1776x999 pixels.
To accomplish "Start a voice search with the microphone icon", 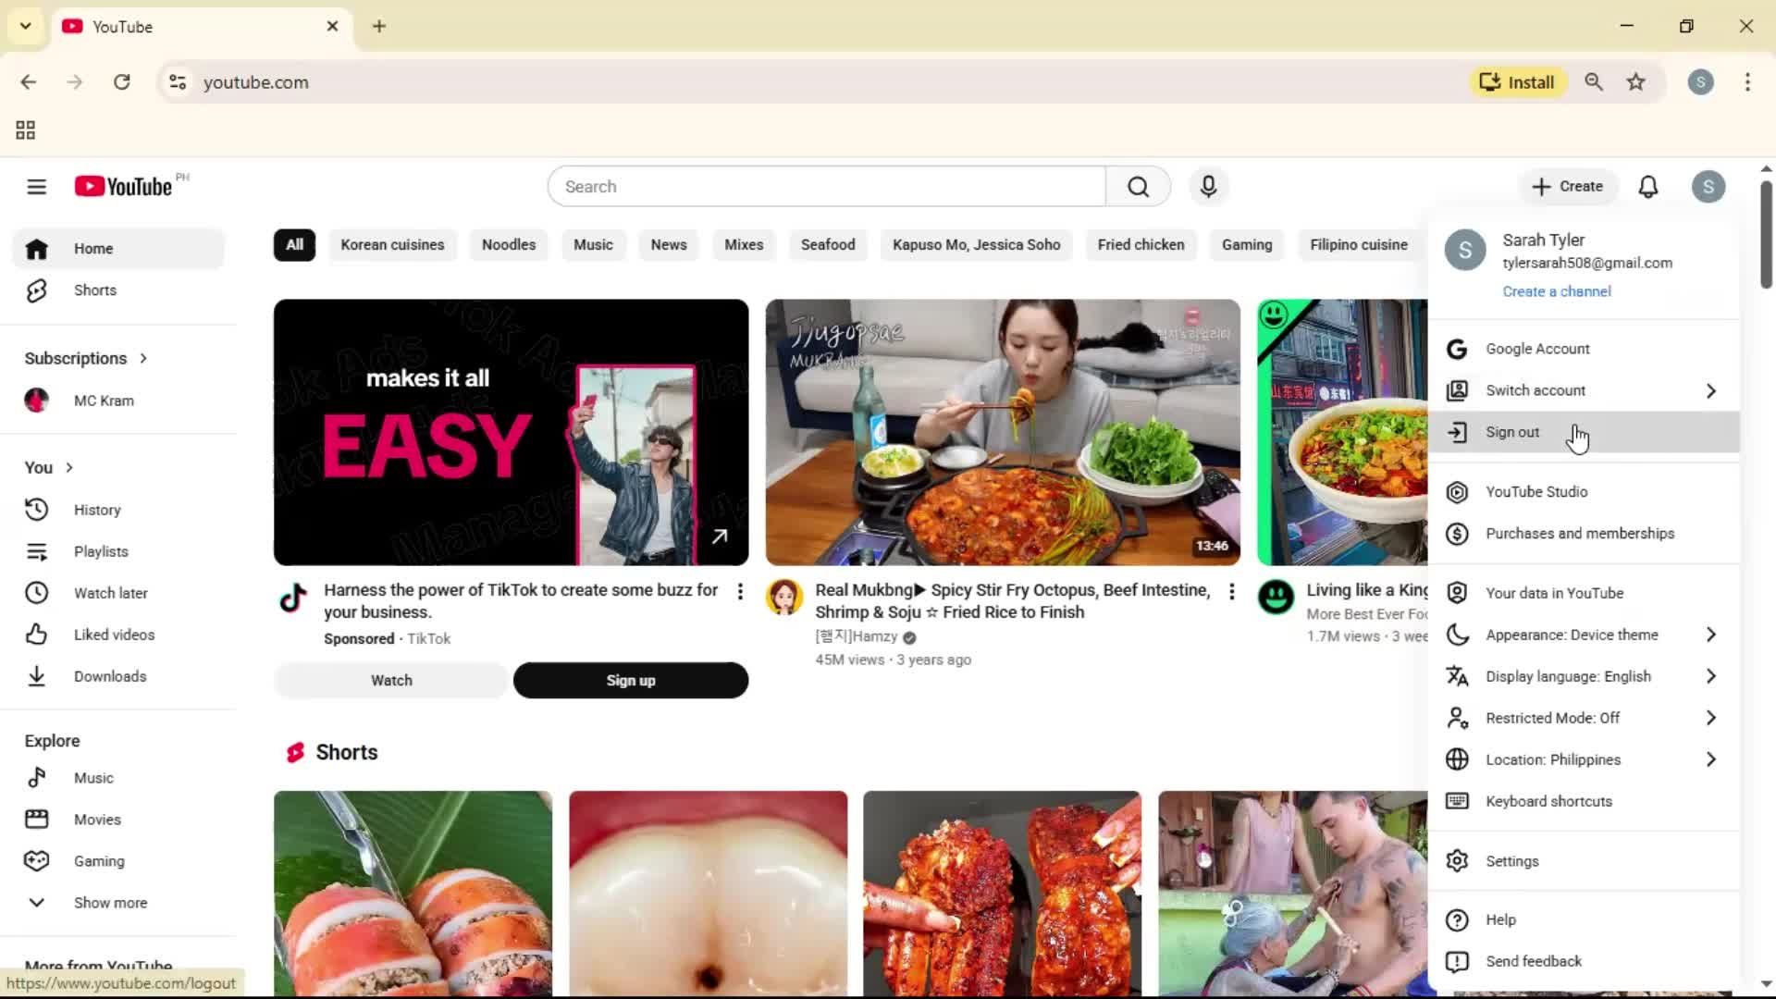I will (x=1208, y=186).
